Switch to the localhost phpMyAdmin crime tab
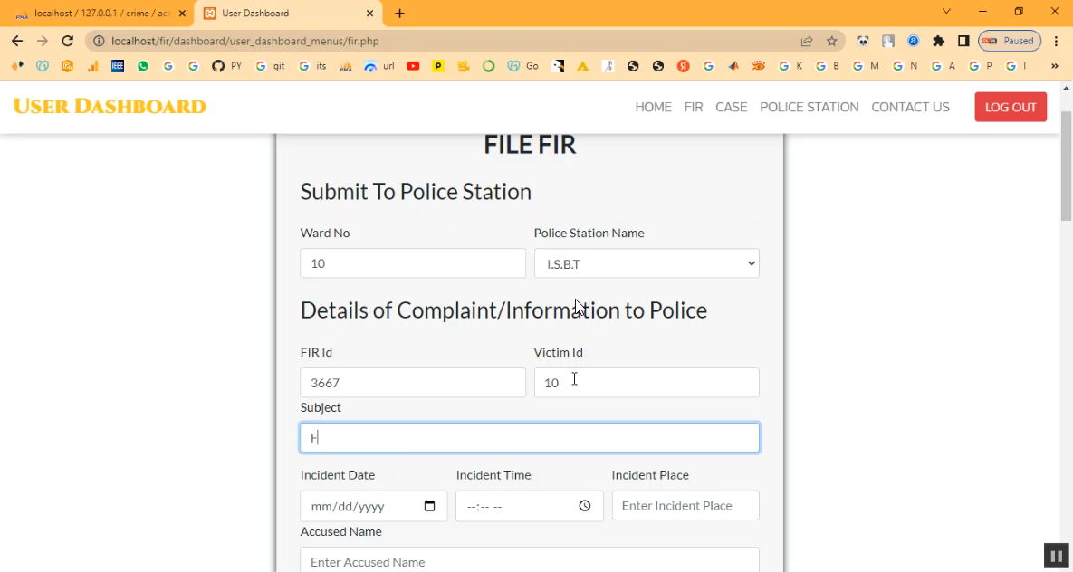The height and width of the screenshot is (572, 1073). 100,14
